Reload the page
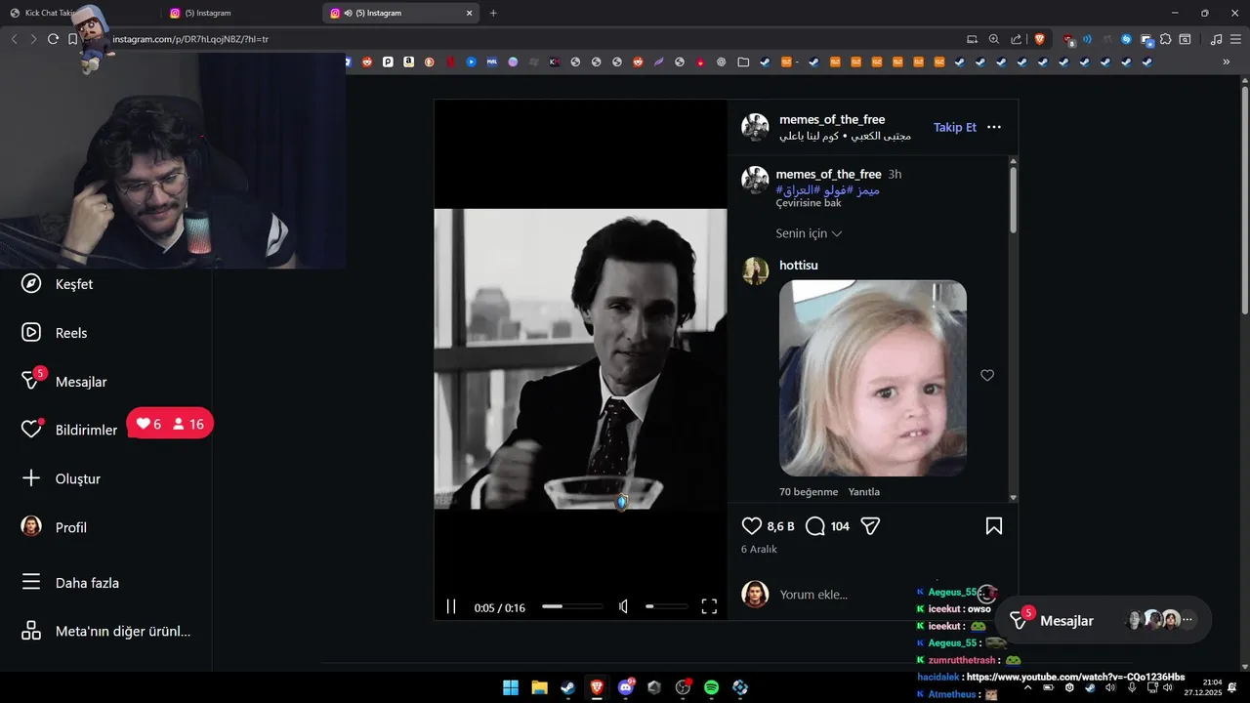 [53, 39]
